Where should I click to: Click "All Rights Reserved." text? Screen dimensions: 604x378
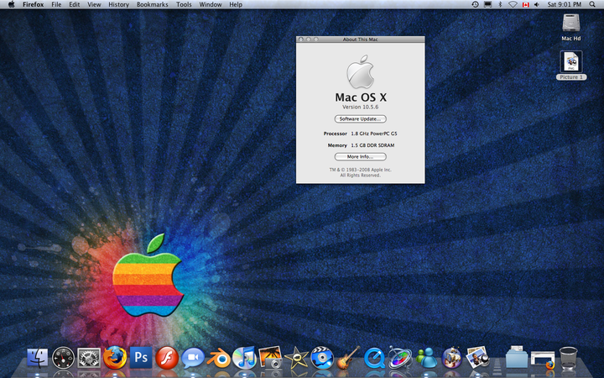coord(360,176)
